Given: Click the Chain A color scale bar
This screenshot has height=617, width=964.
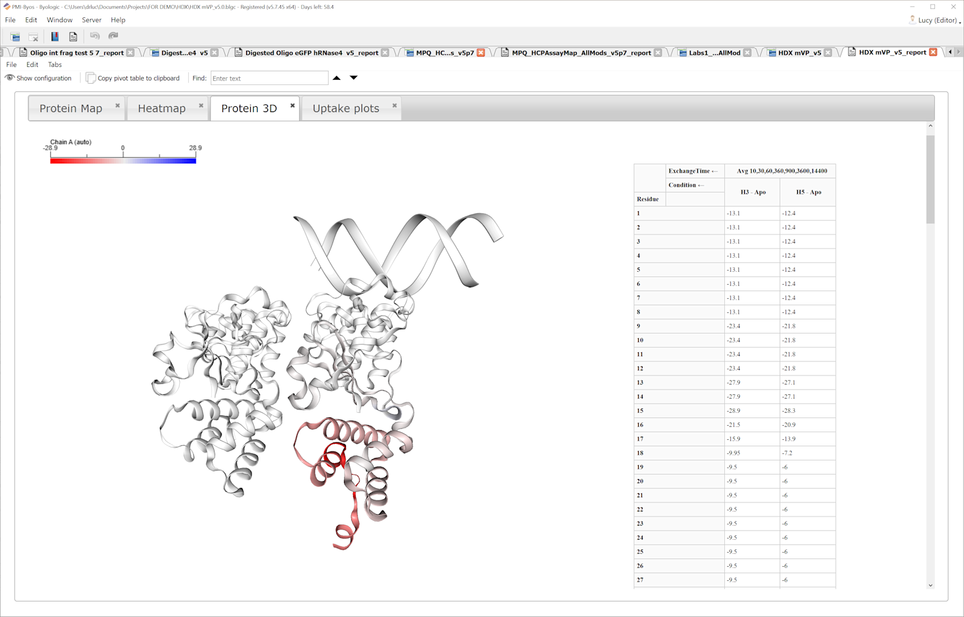Looking at the screenshot, I should (x=123, y=161).
